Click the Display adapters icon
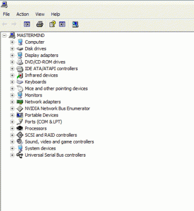The width and height of the screenshot is (194, 211). 20,55
